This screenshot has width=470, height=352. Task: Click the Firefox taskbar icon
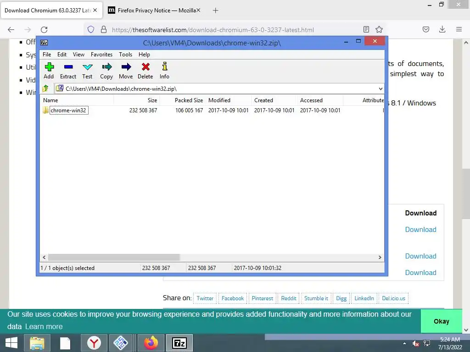(151, 343)
